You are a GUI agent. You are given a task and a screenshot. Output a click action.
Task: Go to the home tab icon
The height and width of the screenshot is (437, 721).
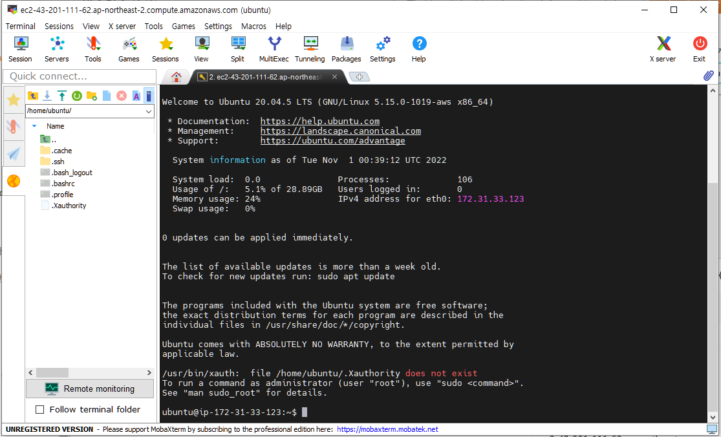[x=176, y=77]
